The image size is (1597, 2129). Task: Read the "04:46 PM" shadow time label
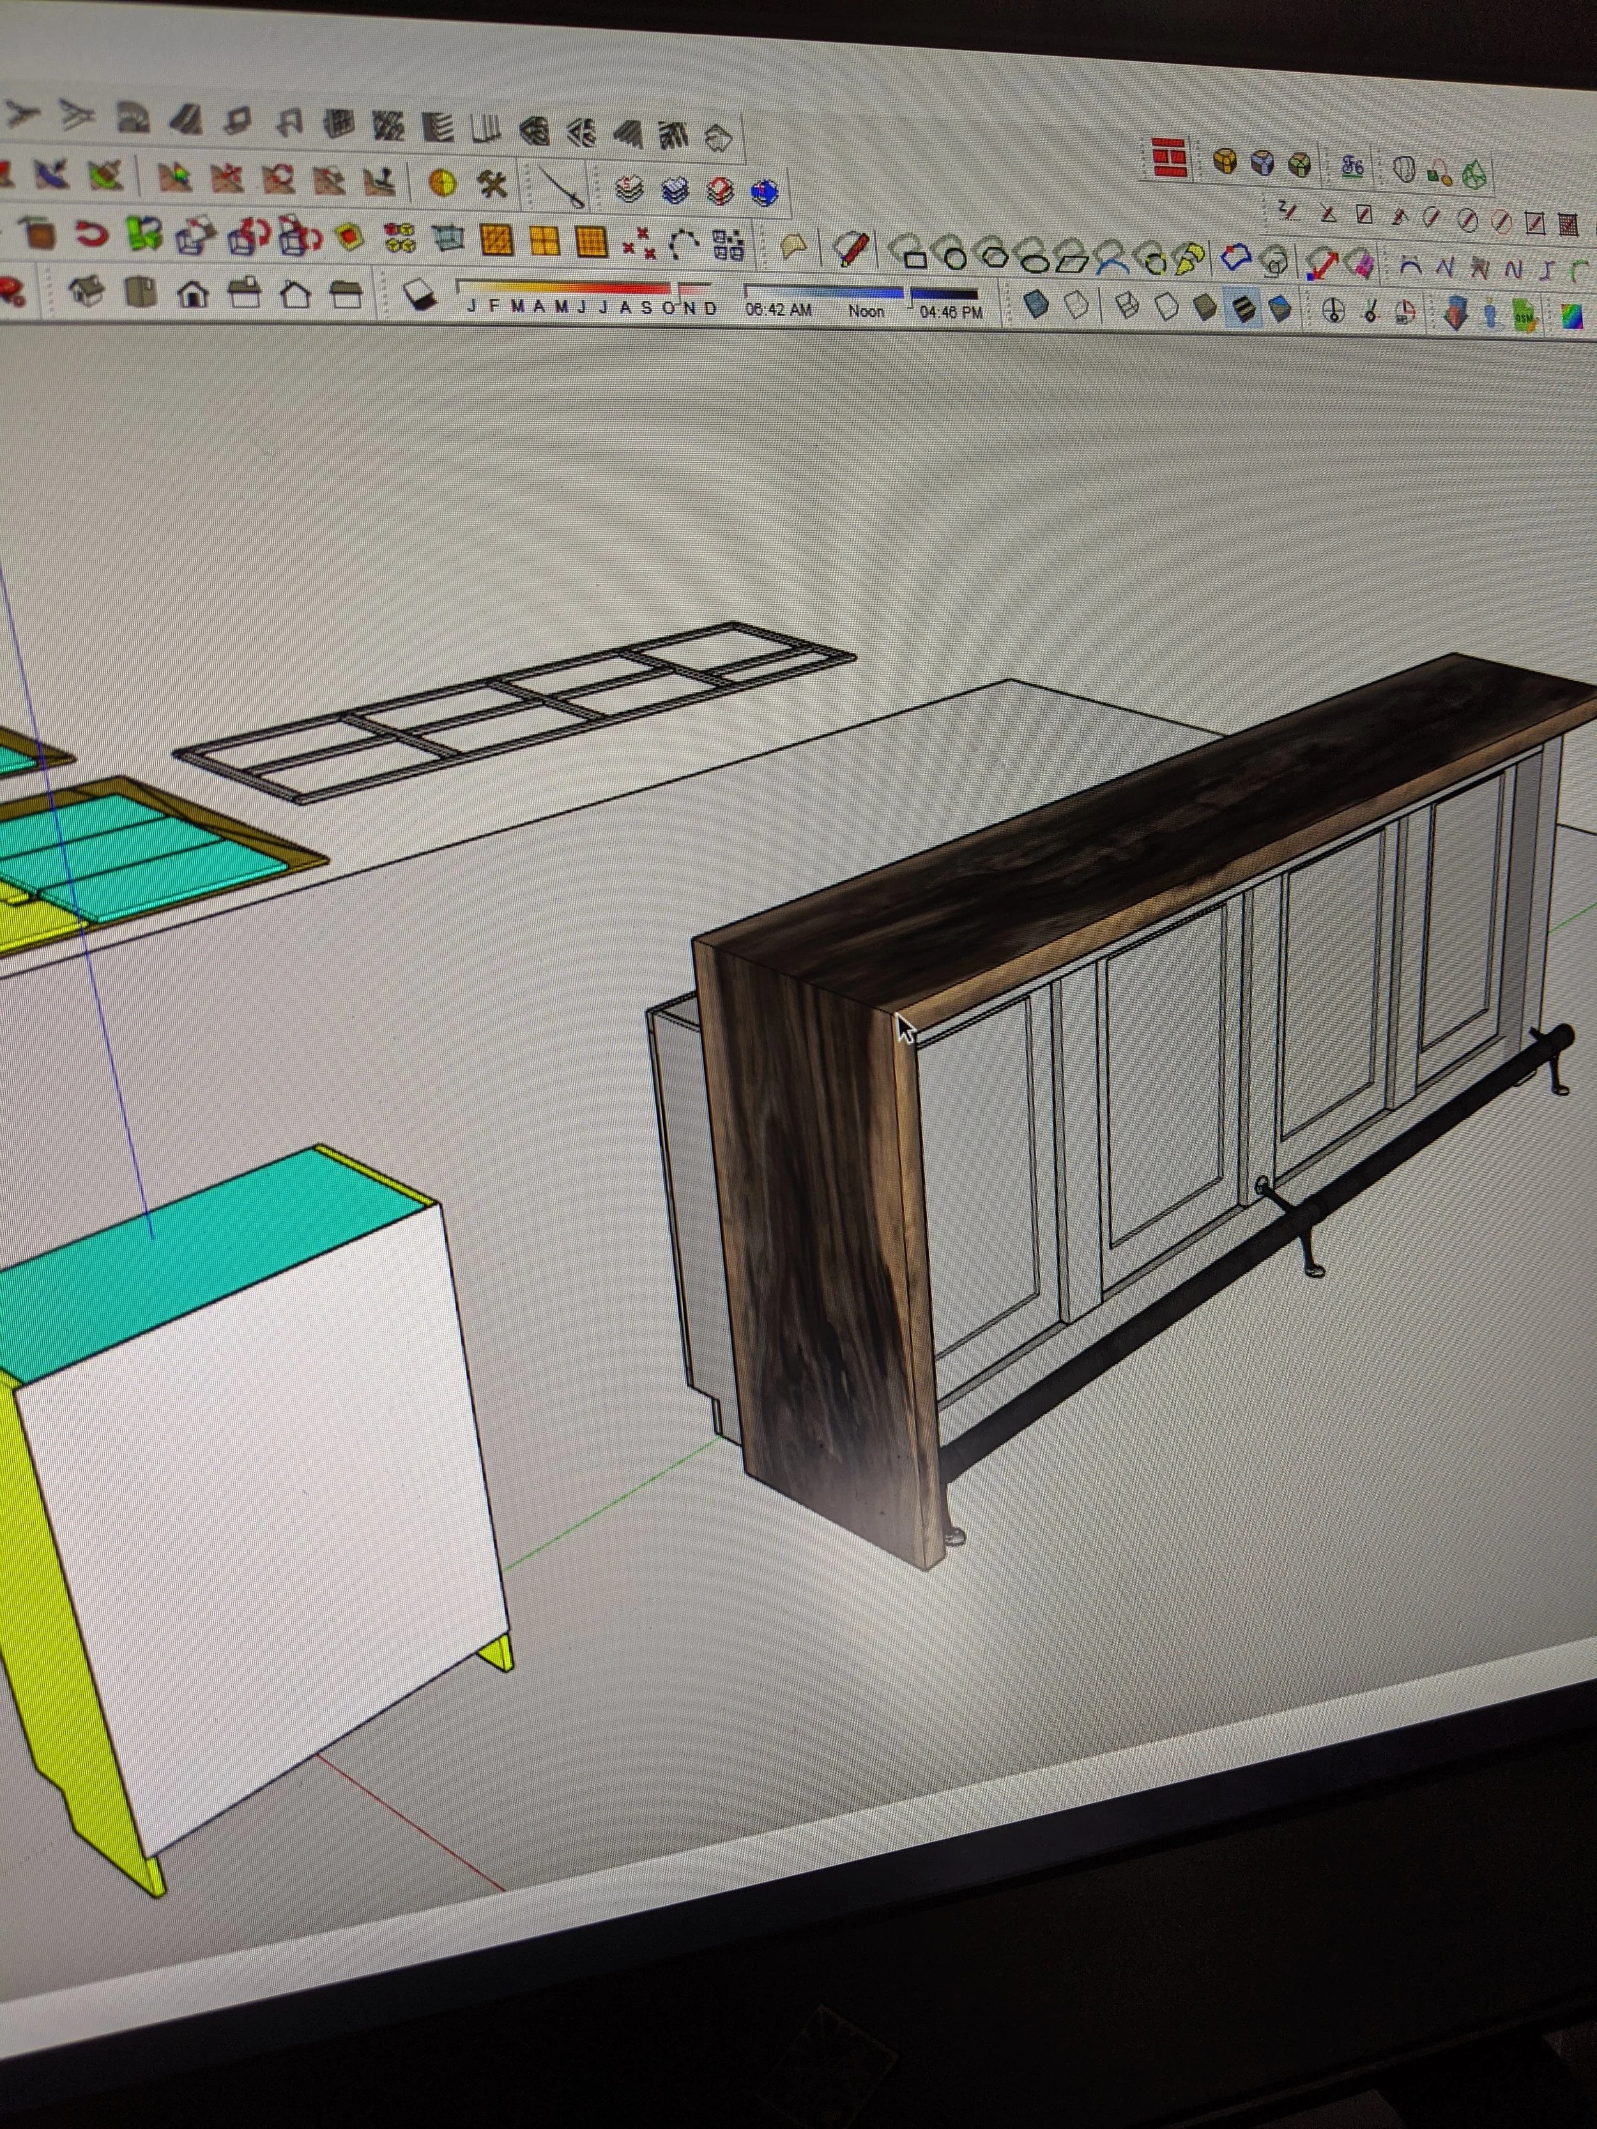point(950,313)
